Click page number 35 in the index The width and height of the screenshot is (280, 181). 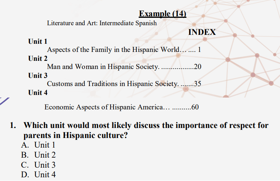point(198,84)
